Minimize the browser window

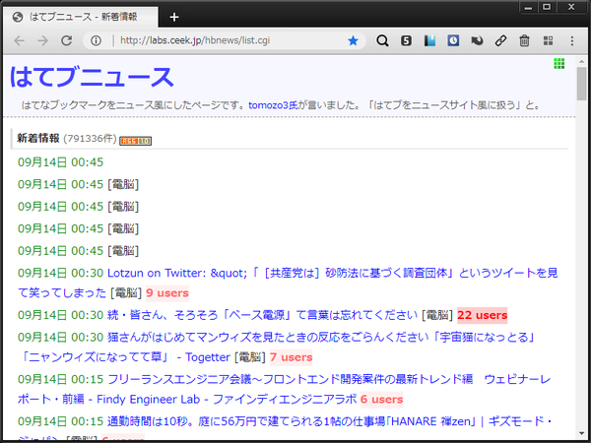528,7
